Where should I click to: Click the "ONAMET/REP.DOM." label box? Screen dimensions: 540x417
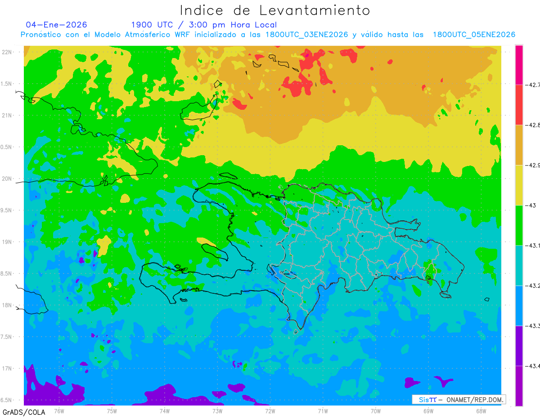pyautogui.click(x=459, y=399)
